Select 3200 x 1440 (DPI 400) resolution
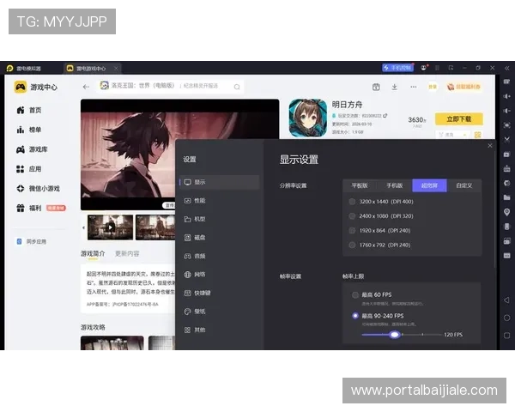Image resolution: width=515 pixels, height=412 pixels. [x=381, y=202]
